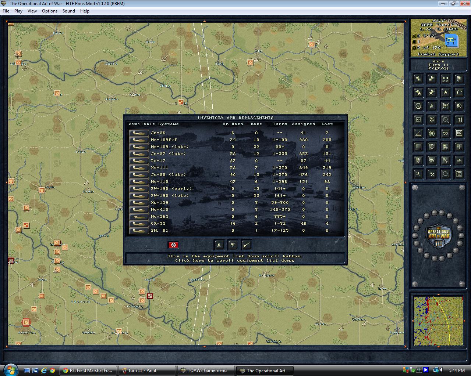Click the Ju-88 (late) row name
Image resolution: width=471 pixels, height=376 pixels.
(x=168, y=175)
